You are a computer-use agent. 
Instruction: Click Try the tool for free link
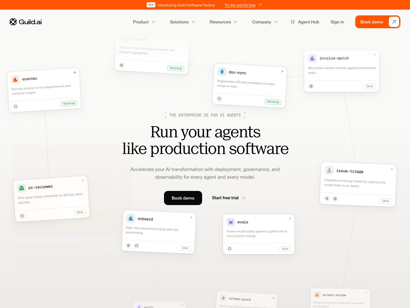(240, 5)
